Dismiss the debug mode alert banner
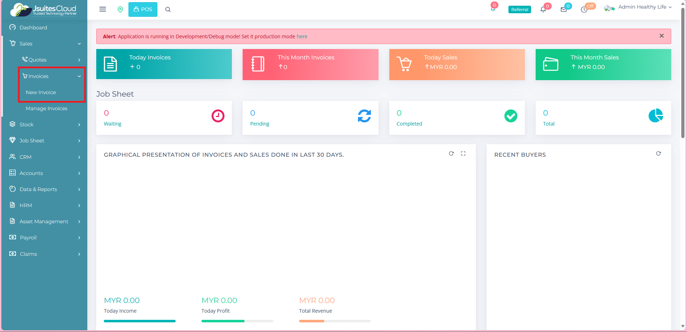 pyautogui.click(x=662, y=36)
